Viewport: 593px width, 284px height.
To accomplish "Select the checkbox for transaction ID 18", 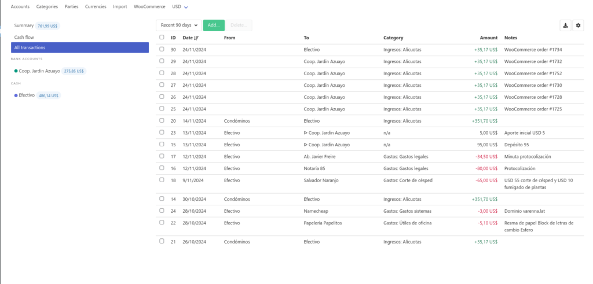I will (x=162, y=180).
